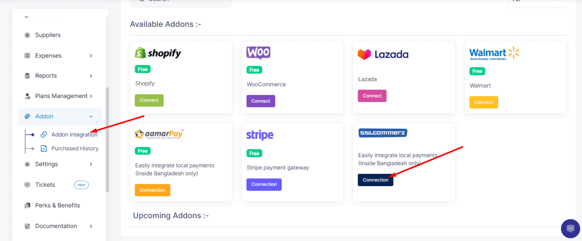Screen dimensions: 582x241
Task: Open the Documentation menu item
Action: tap(56, 226)
